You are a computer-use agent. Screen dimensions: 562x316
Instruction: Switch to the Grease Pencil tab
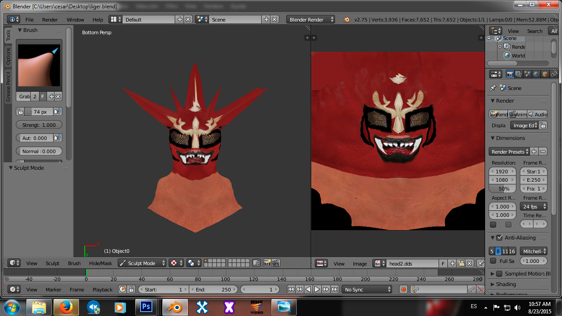(8, 87)
